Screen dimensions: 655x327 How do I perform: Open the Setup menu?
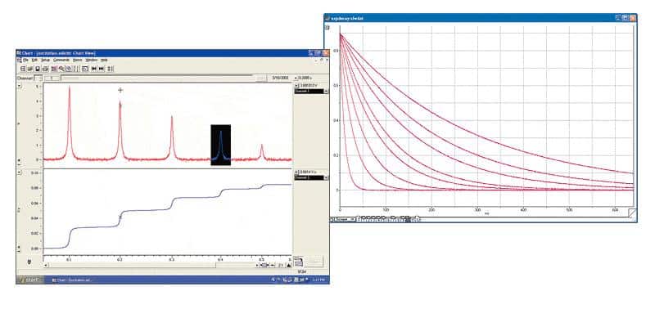46,60
